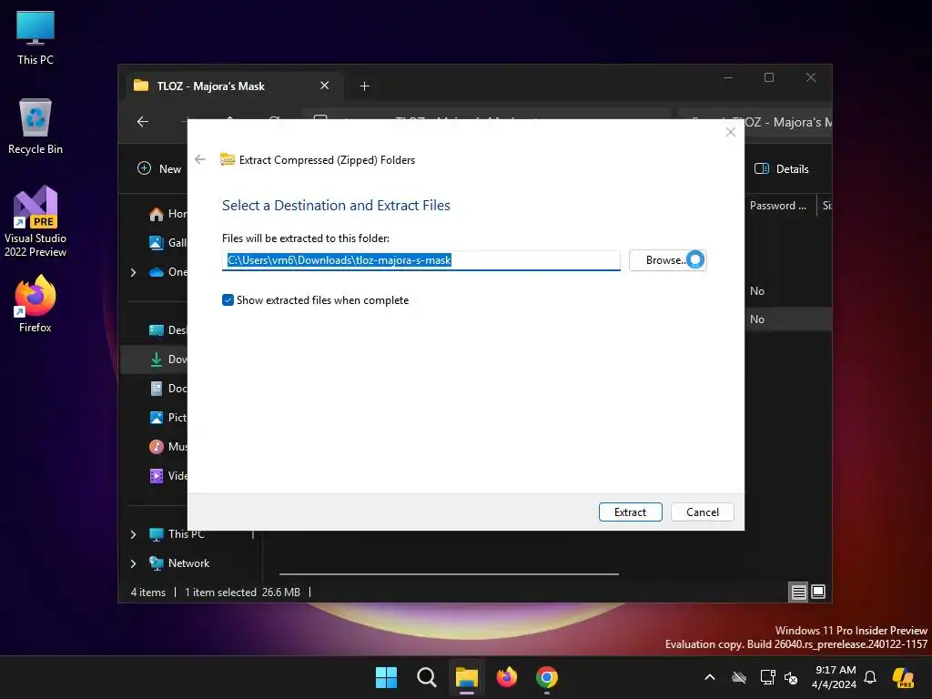
Task: Show hidden system tray icons
Action: coord(710,677)
